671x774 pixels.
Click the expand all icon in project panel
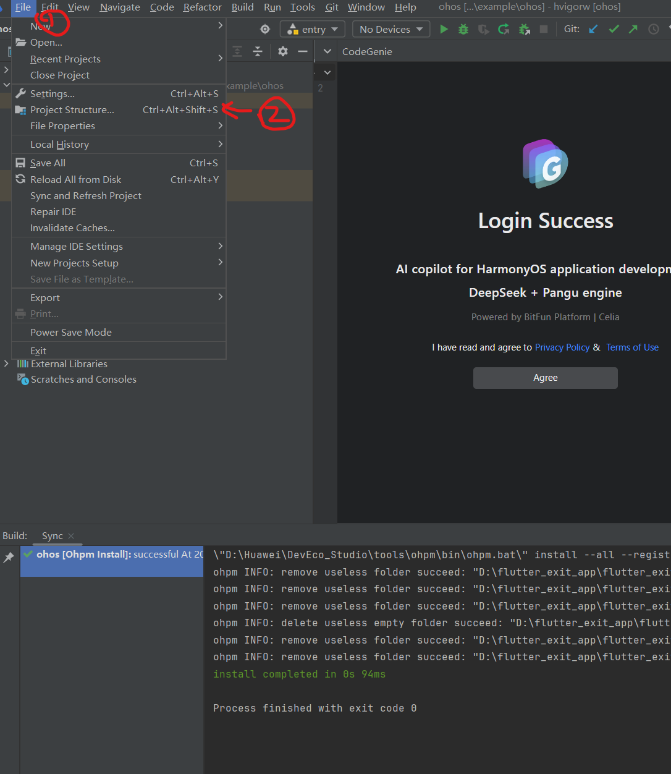point(237,51)
